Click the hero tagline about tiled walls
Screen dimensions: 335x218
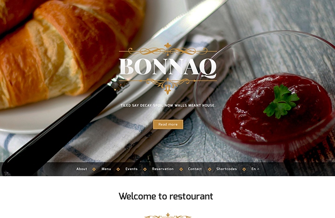pyautogui.click(x=168, y=105)
